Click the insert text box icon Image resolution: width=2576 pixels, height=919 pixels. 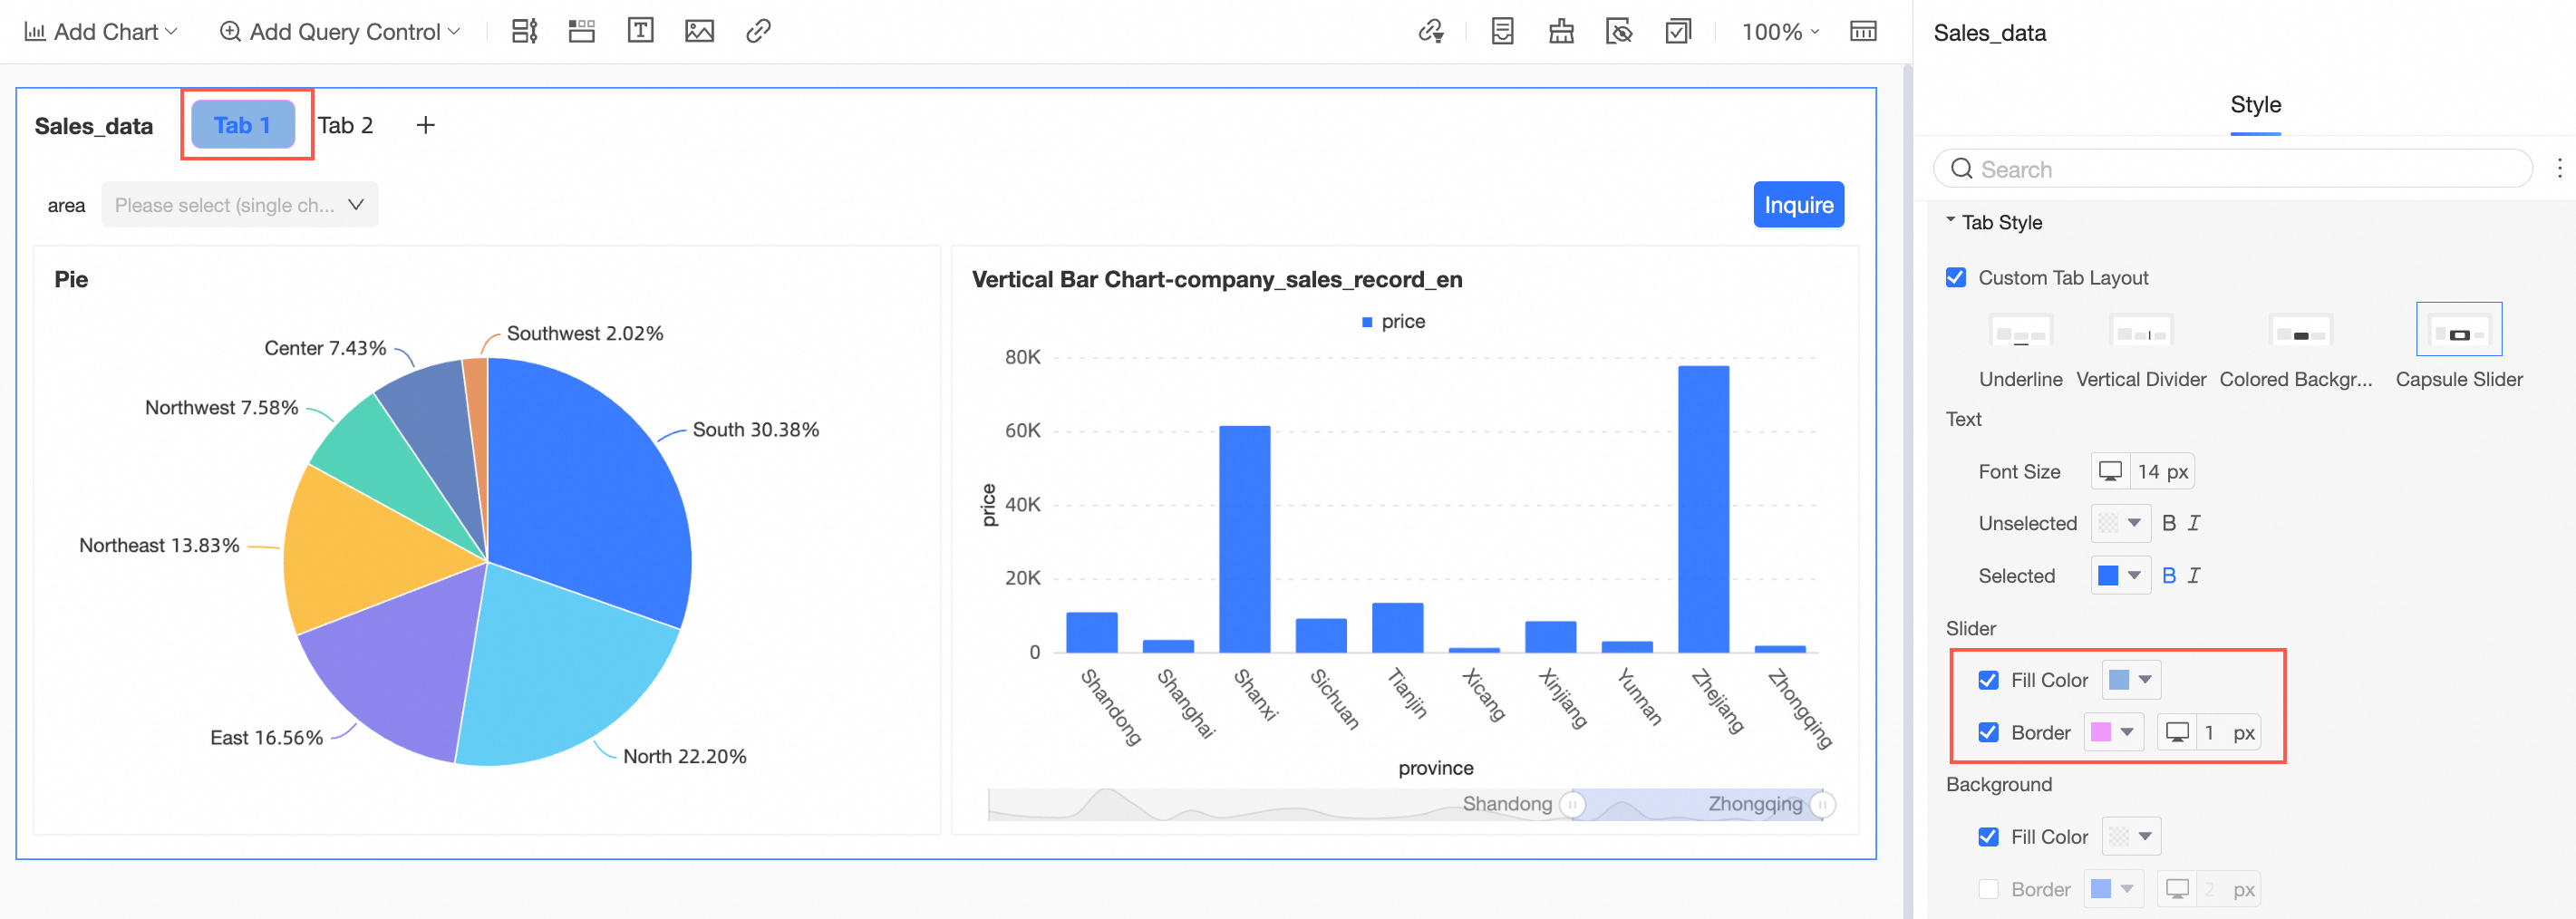coord(640,31)
